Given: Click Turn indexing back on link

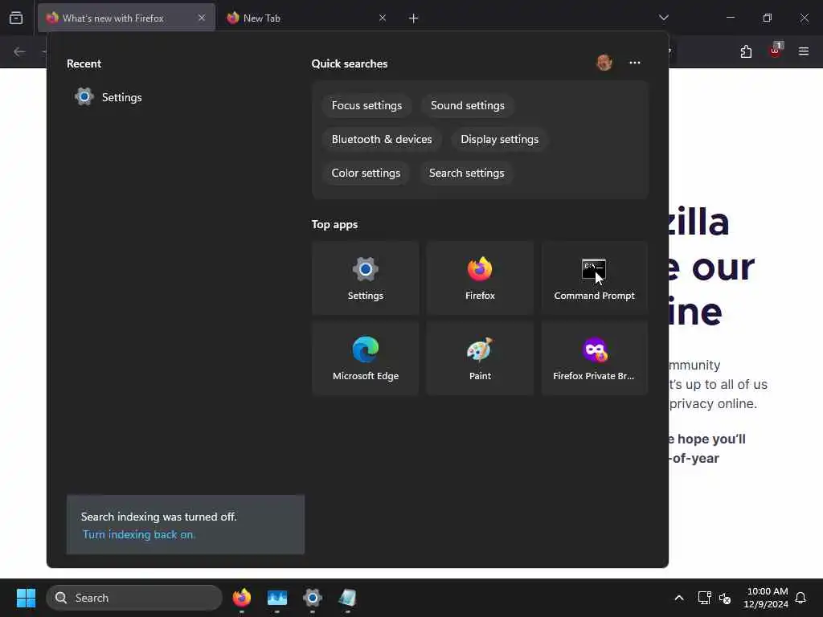Looking at the screenshot, I should (138, 534).
